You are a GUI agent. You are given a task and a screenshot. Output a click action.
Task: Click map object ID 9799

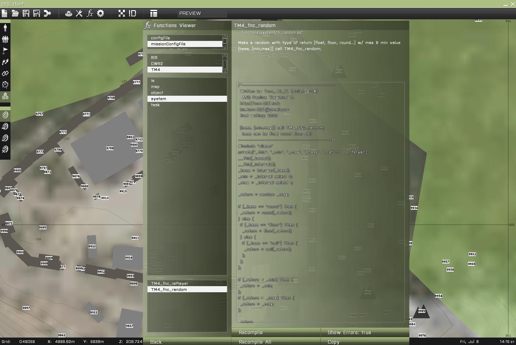110,148
